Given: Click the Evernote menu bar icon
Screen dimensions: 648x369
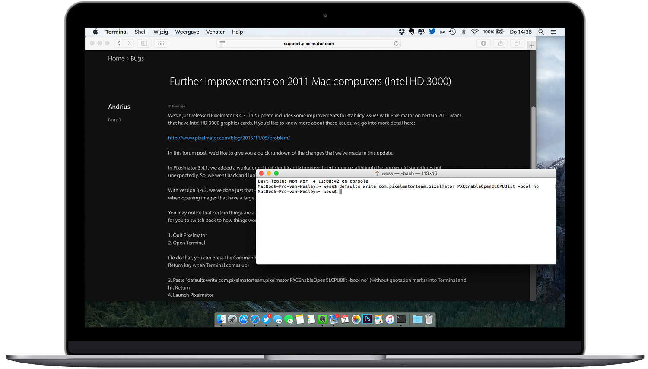Looking at the screenshot, I should tap(411, 32).
